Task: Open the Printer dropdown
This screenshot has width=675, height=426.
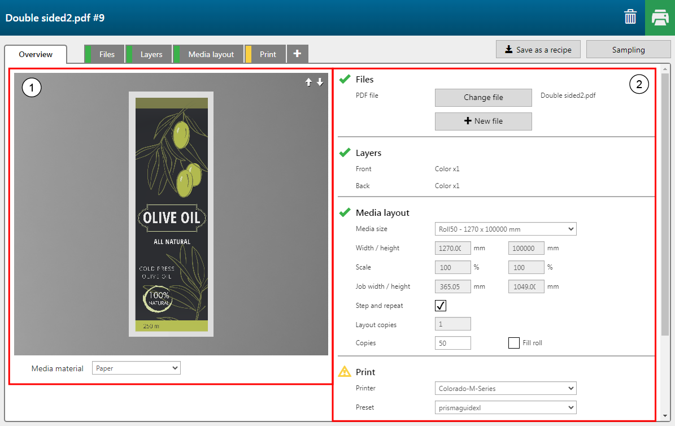Action: point(505,388)
